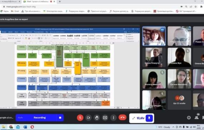
Task: Raise hand in the meeting
Action: (97, 117)
